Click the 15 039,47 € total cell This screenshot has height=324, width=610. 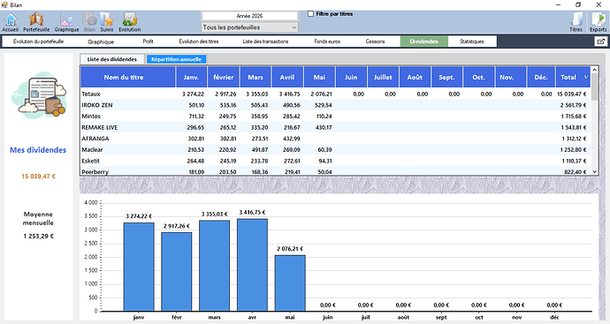pyautogui.click(x=571, y=94)
